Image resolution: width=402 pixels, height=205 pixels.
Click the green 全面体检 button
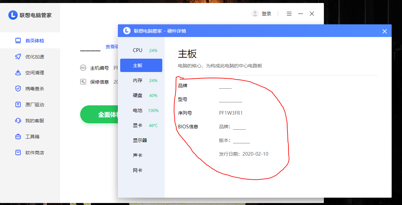tap(99, 114)
